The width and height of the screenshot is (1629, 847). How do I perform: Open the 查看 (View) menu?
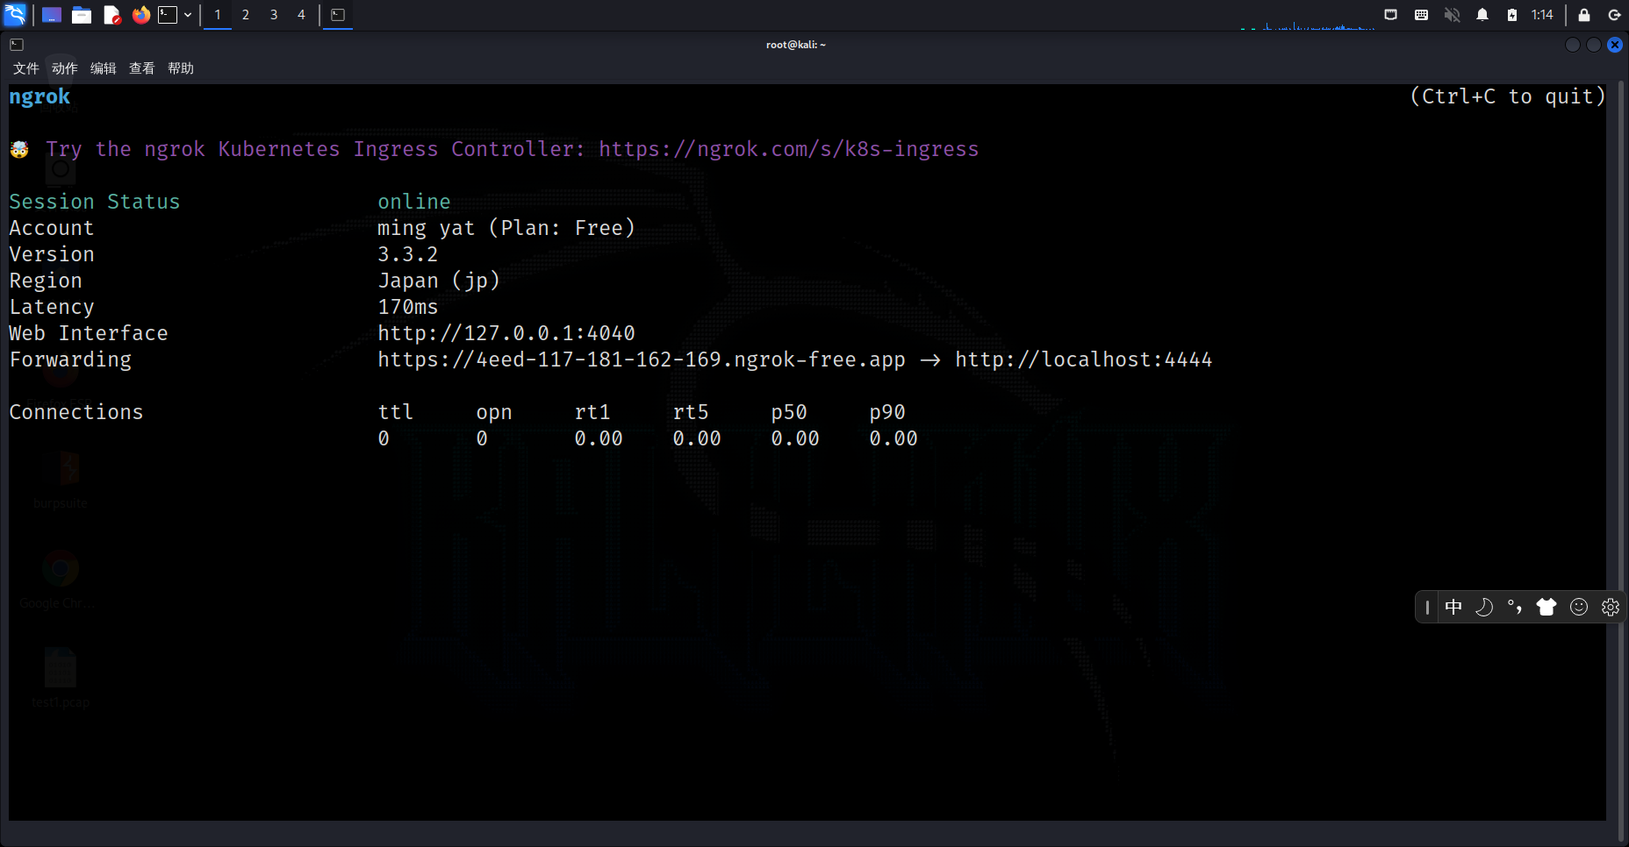coord(142,68)
